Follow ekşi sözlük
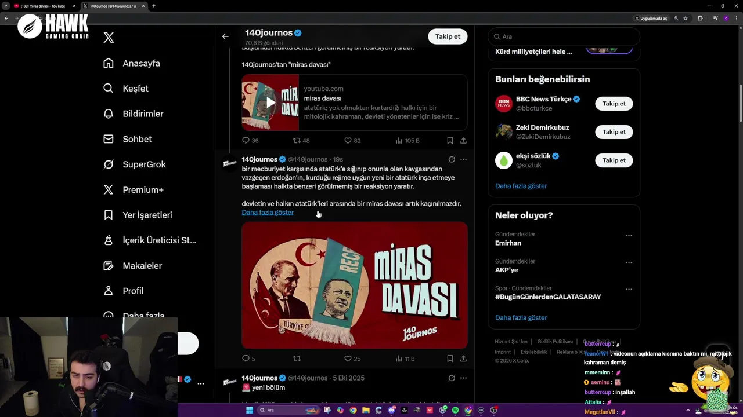The width and height of the screenshot is (743, 417). tap(614, 160)
